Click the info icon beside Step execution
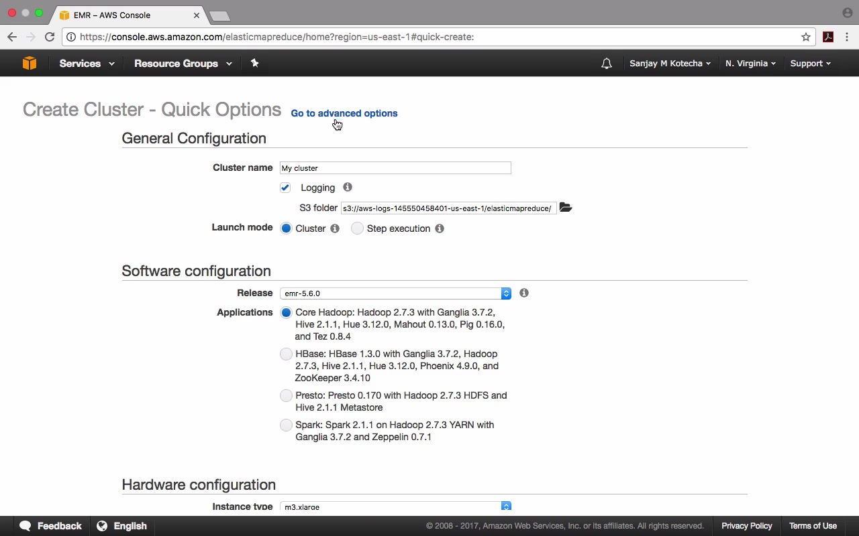The height and width of the screenshot is (536, 859). point(440,228)
